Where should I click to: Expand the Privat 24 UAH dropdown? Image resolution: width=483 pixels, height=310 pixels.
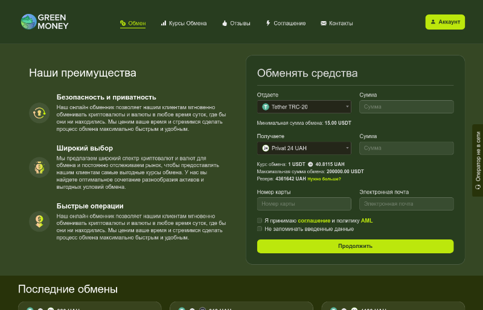(304, 148)
